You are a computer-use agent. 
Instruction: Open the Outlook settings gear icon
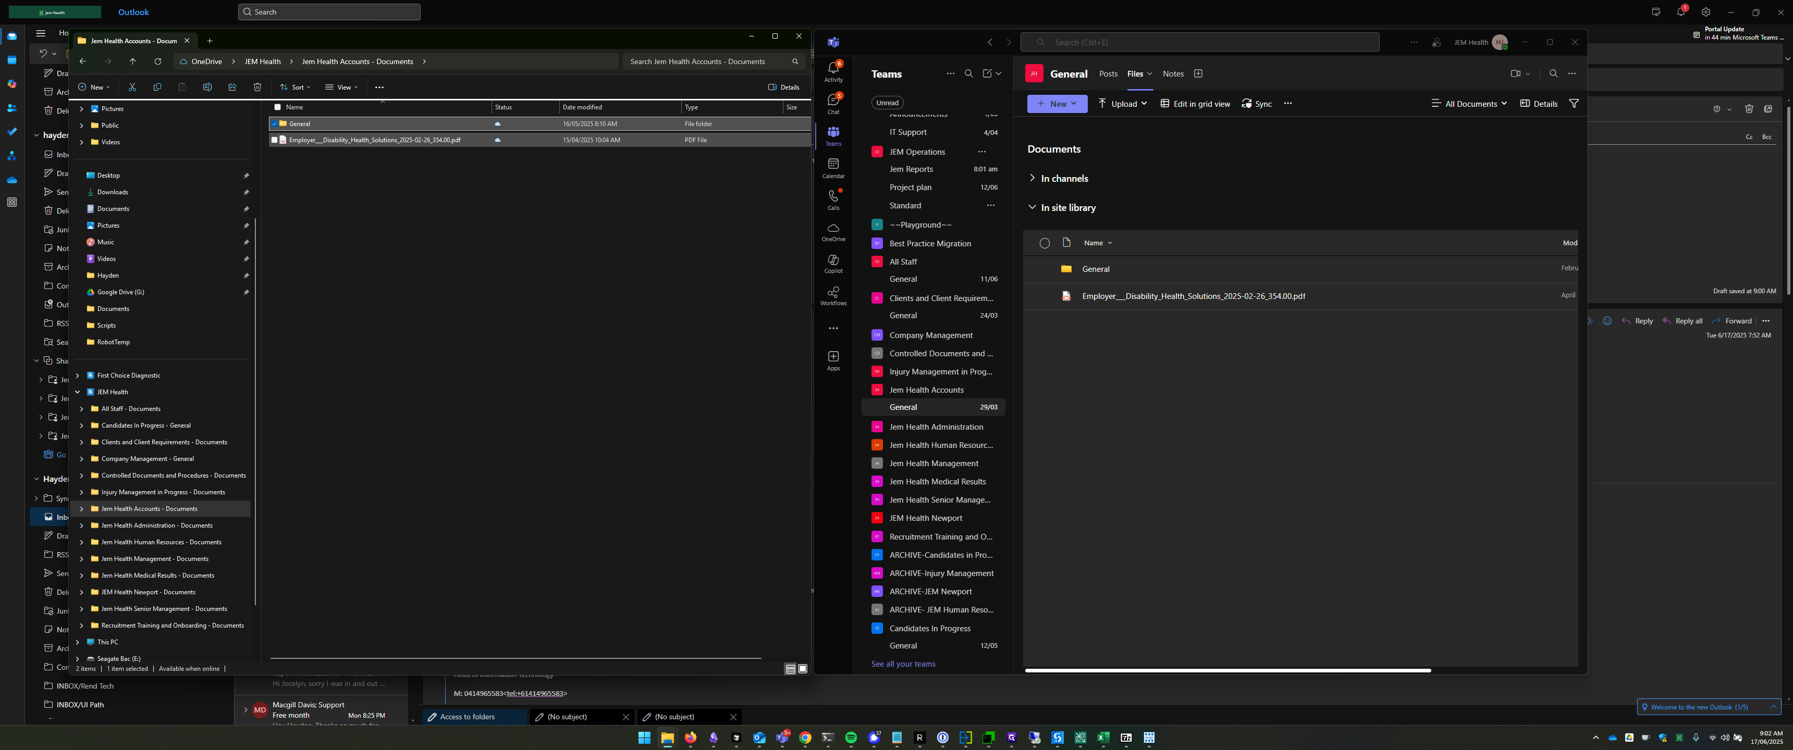1705,12
